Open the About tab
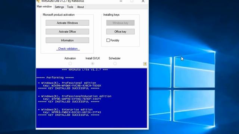This screenshot has width=239, height=134. [80, 7]
